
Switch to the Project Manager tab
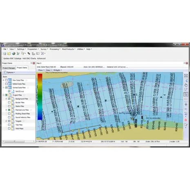click(9, 68)
